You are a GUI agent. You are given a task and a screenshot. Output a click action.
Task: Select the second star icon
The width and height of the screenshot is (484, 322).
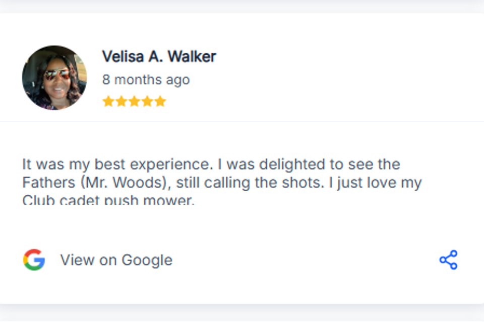pos(121,101)
